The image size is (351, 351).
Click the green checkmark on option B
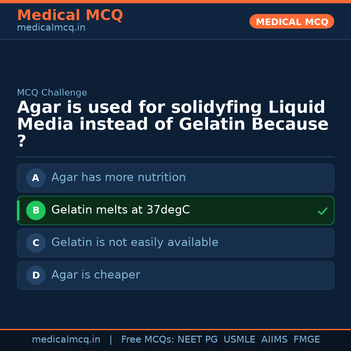(x=322, y=211)
